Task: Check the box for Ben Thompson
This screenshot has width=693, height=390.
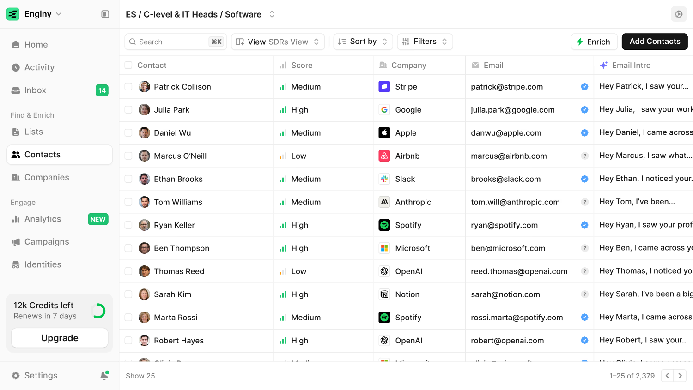Action: [x=128, y=248]
